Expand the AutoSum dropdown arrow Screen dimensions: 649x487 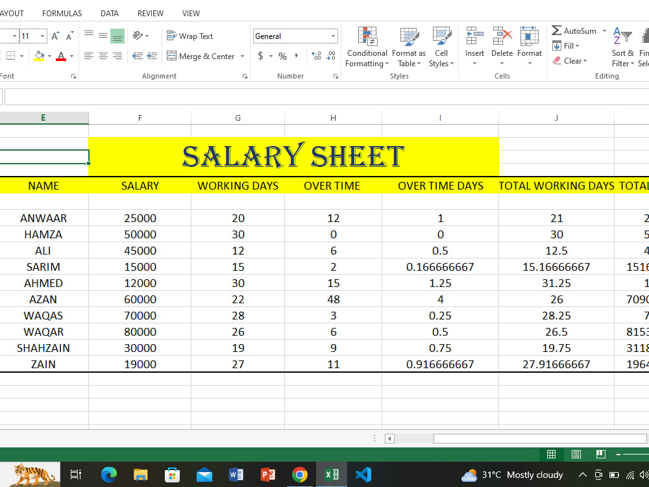coord(604,31)
